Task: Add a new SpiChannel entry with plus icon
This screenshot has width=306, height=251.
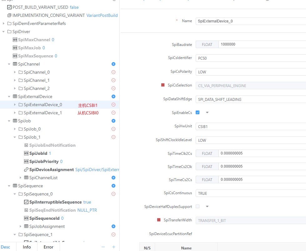Action: [x=113, y=64]
